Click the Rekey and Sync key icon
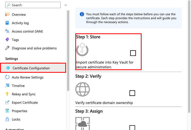Viewport: 191px width, 130px height. [7, 94]
